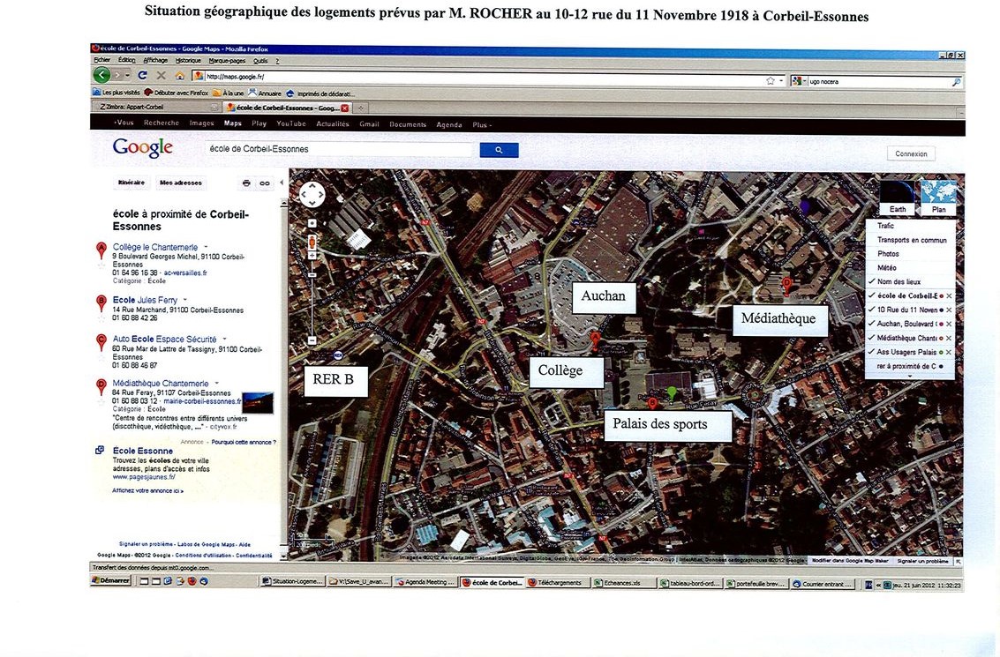Bookmark this page with the star icon
This screenshot has width=1000, height=657.
[770, 80]
